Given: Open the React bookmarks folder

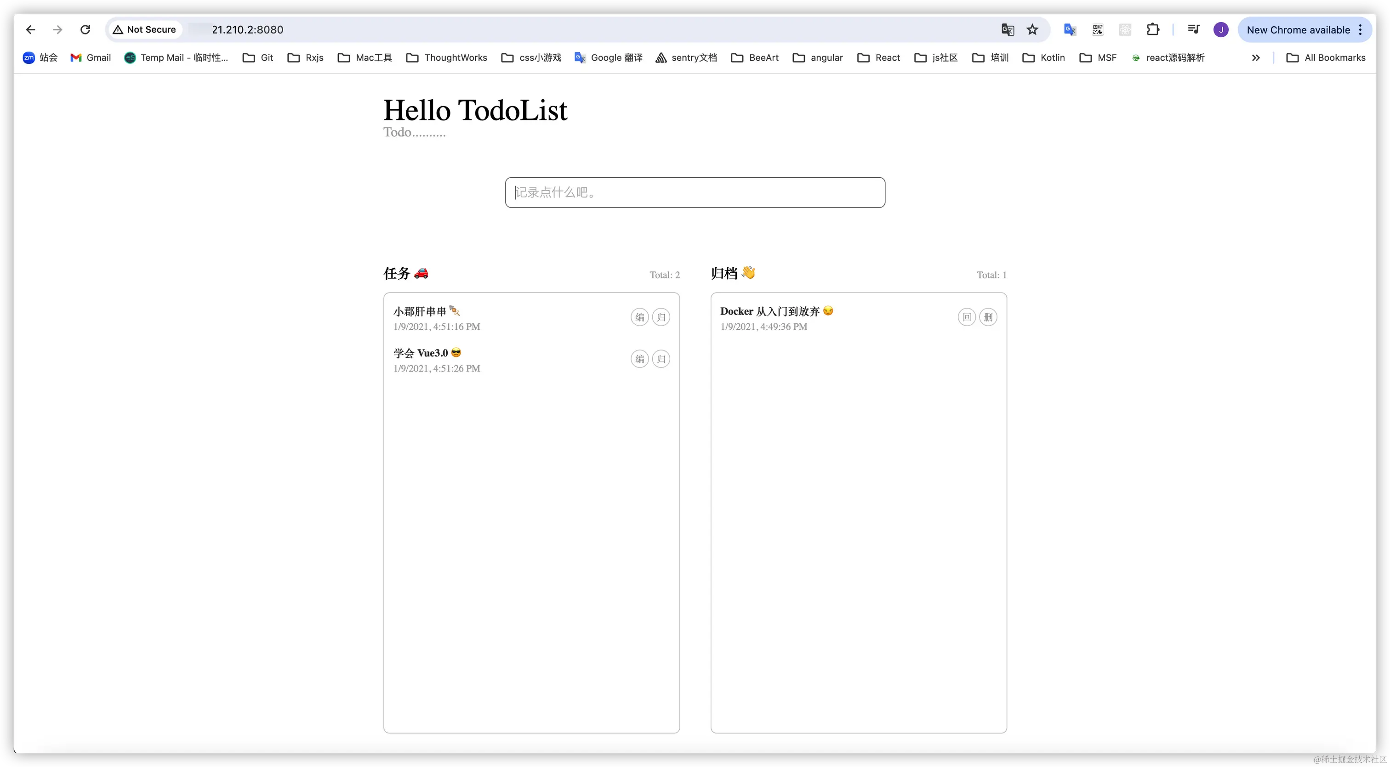Looking at the screenshot, I should (878, 58).
